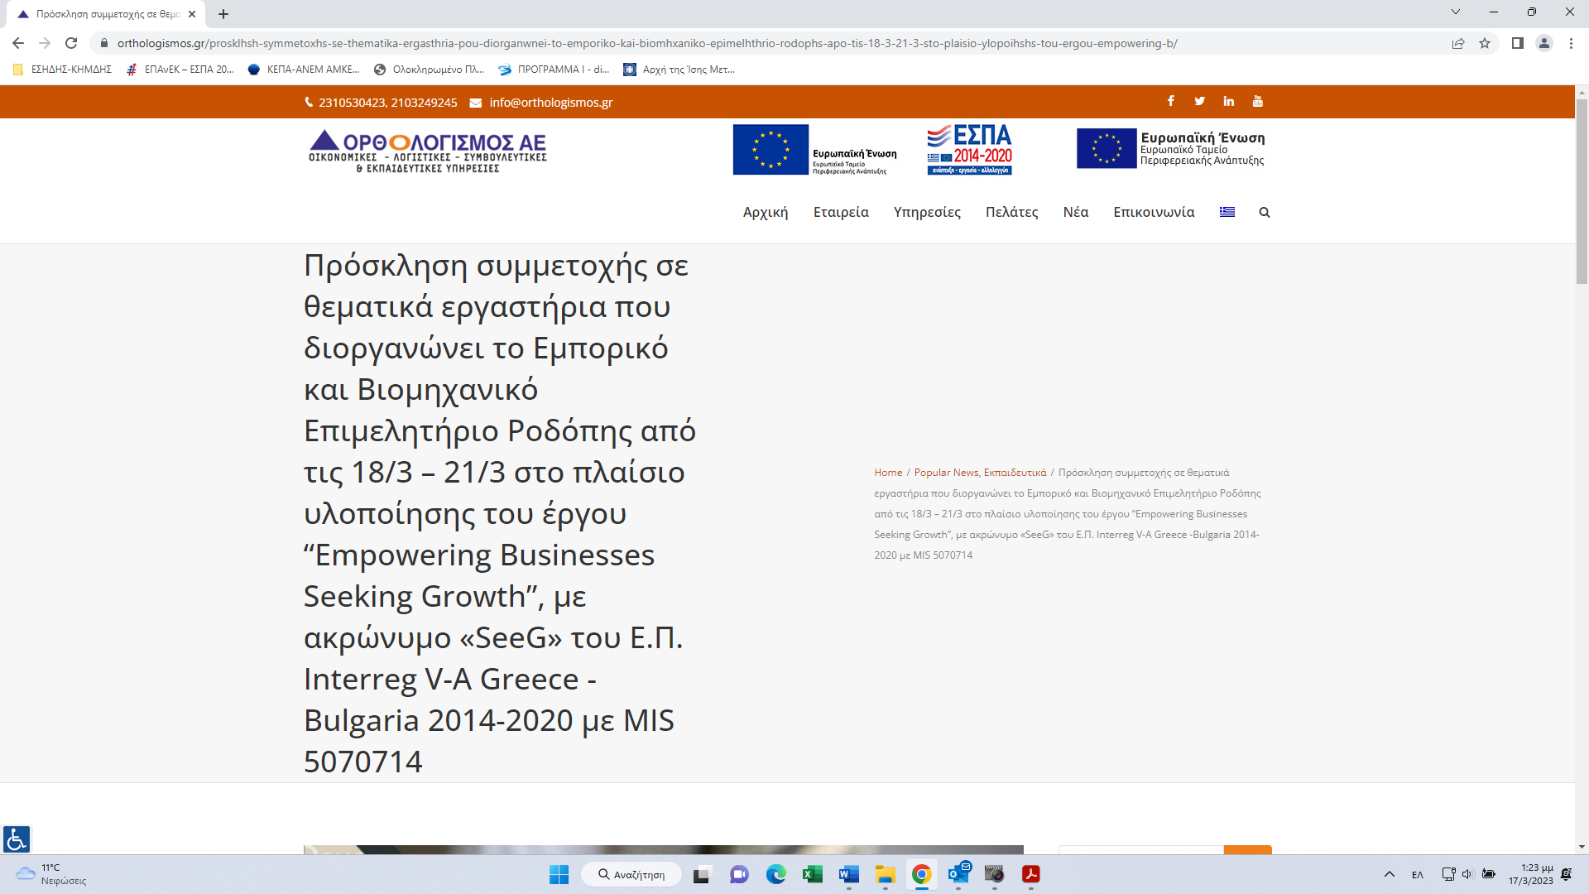
Task: Reload the current page
Action: [71, 43]
